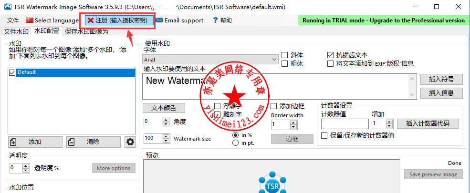Screen dimensions: 470x193
Task: Open Email support menu item
Action: [x=180, y=20]
